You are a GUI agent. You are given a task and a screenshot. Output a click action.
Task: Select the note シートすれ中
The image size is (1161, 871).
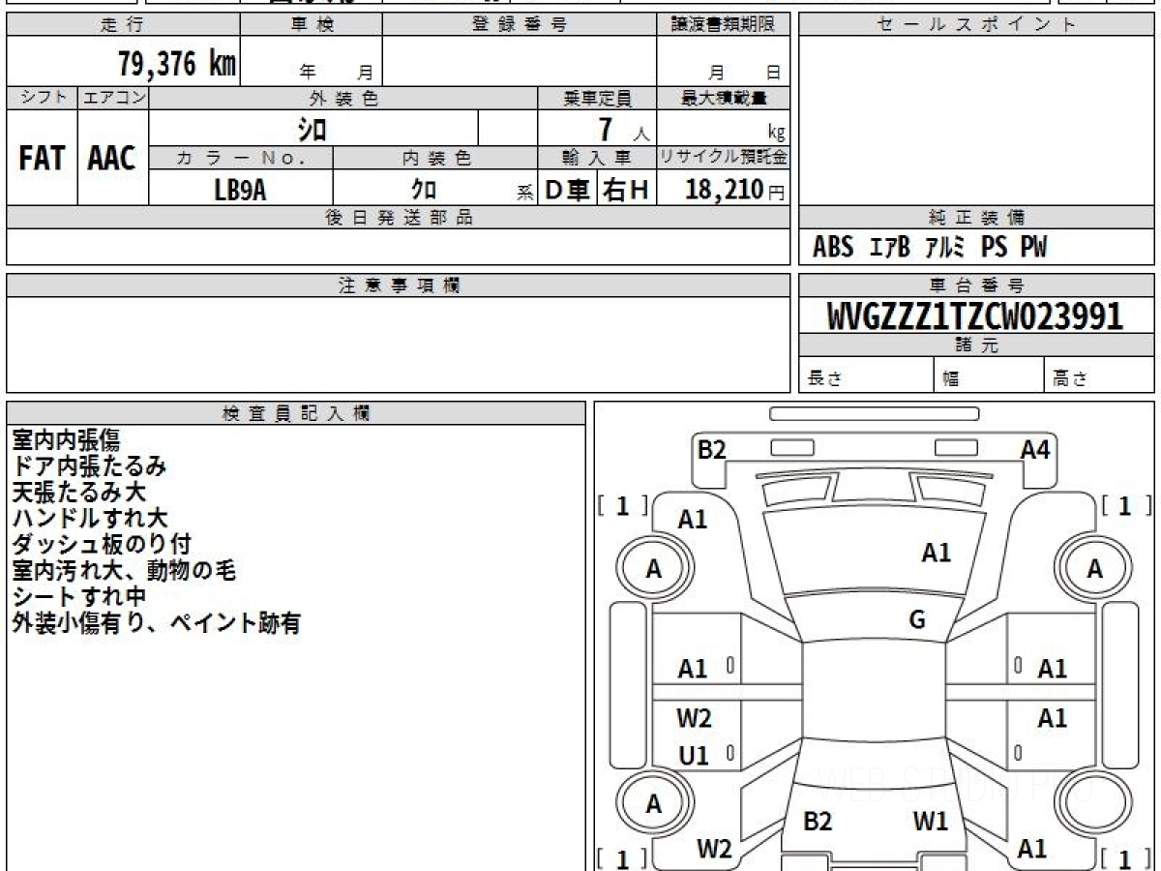click(78, 597)
